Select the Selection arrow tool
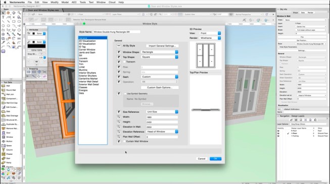Viewport: 330px width, 184px height. [x=3, y=13]
